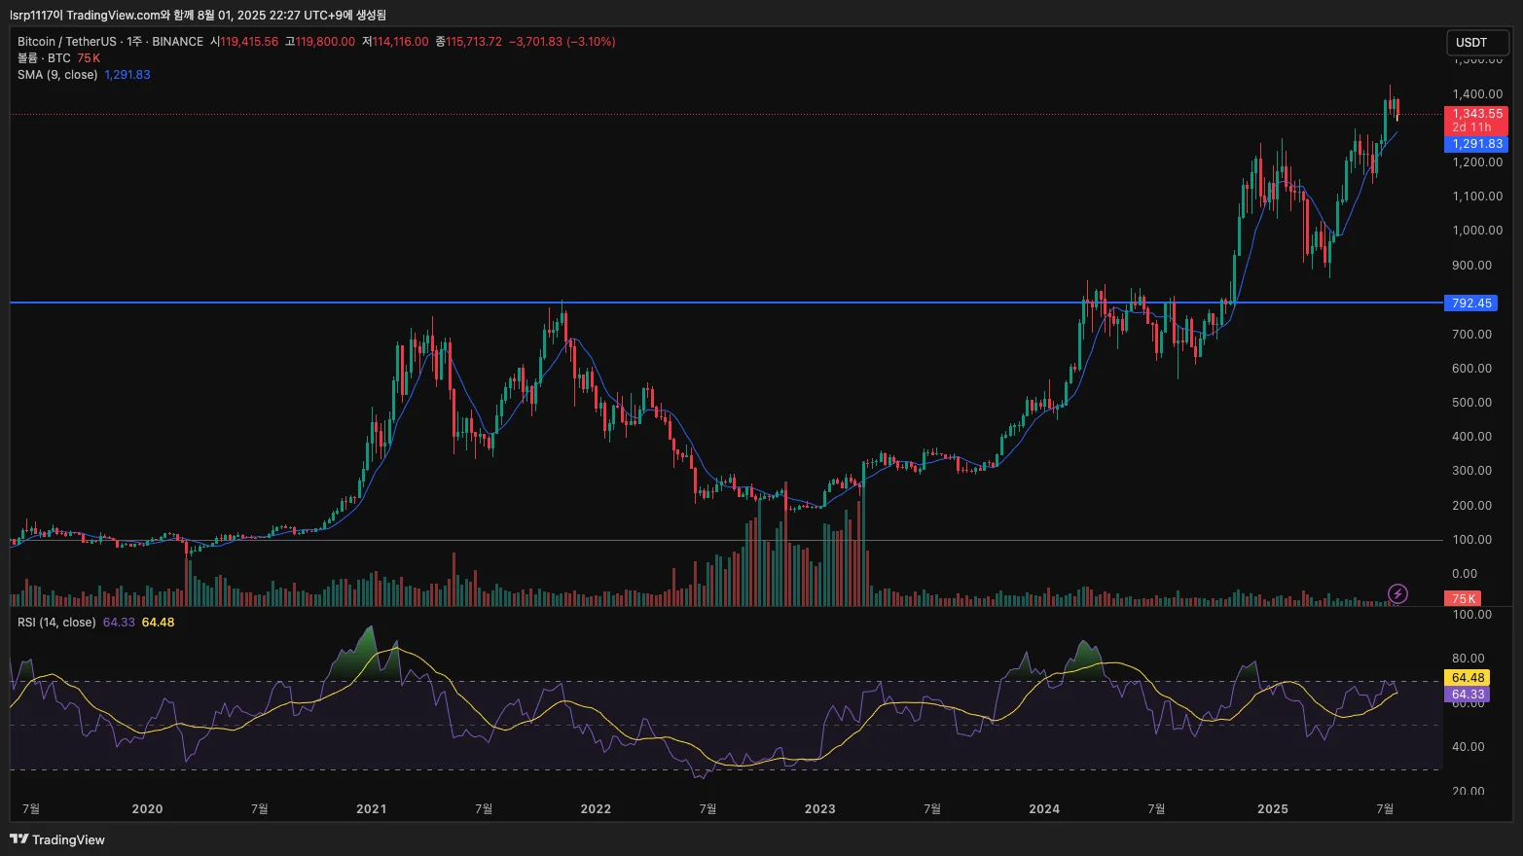Click the purple lightning bolt icon
Screen dimensions: 1523x856
tap(1397, 593)
